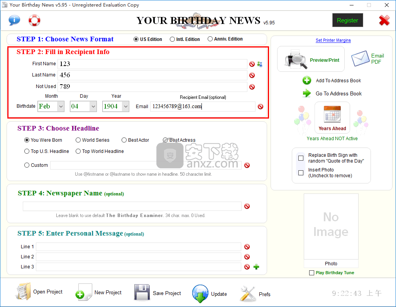Clear the Not Used field with its red icon
The image size is (396, 307).
pyautogui.click(x=252, y=87)
